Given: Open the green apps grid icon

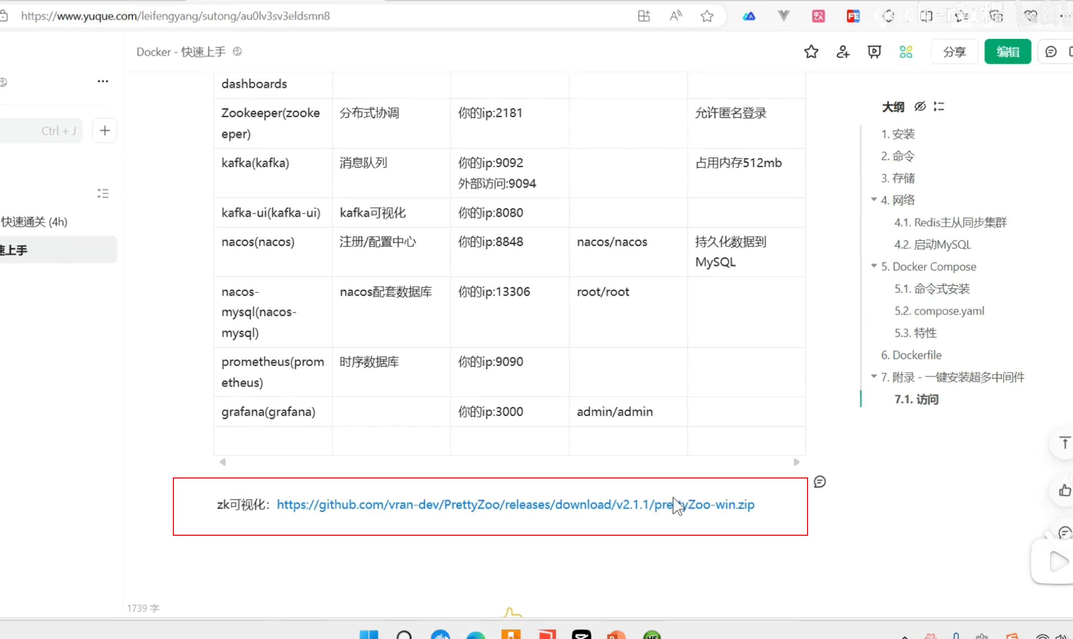Looking at the screenshot, I should [x=906, y=52].
